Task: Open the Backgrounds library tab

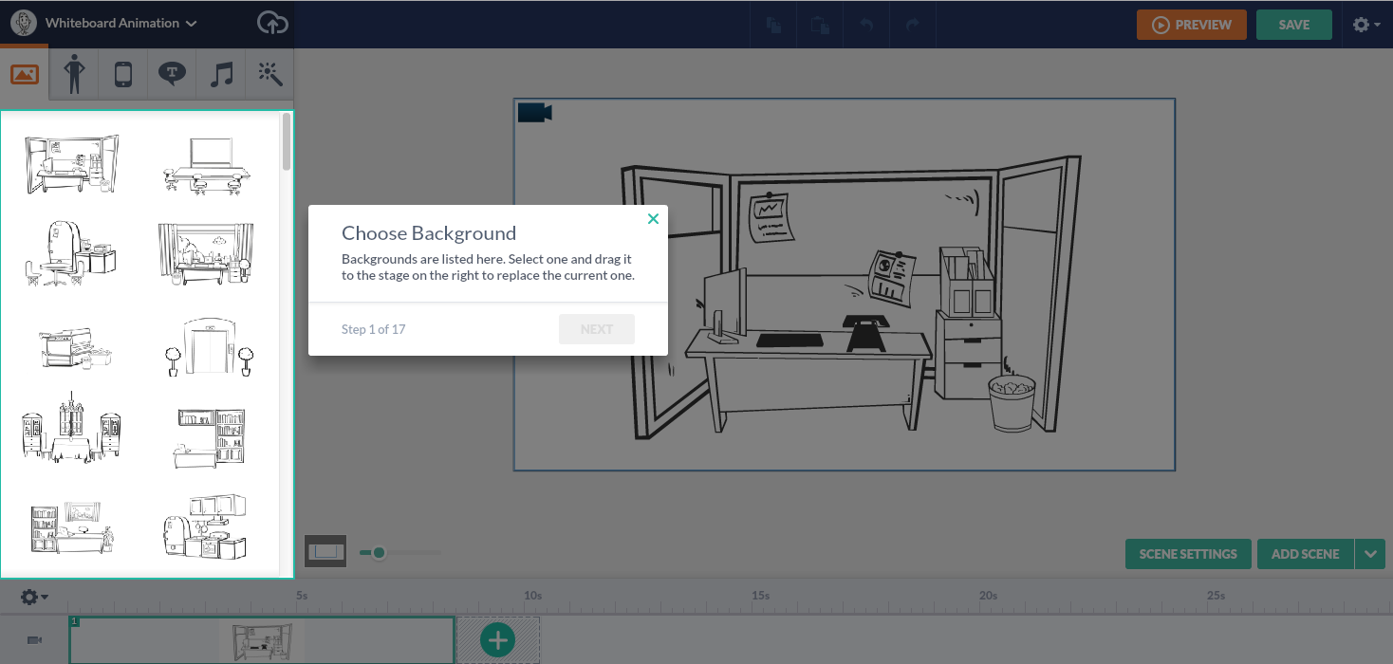Action: point(25,74)
